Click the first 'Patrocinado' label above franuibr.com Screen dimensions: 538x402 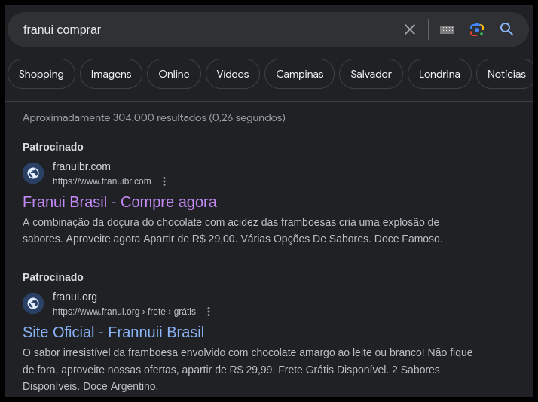[53, 147]
